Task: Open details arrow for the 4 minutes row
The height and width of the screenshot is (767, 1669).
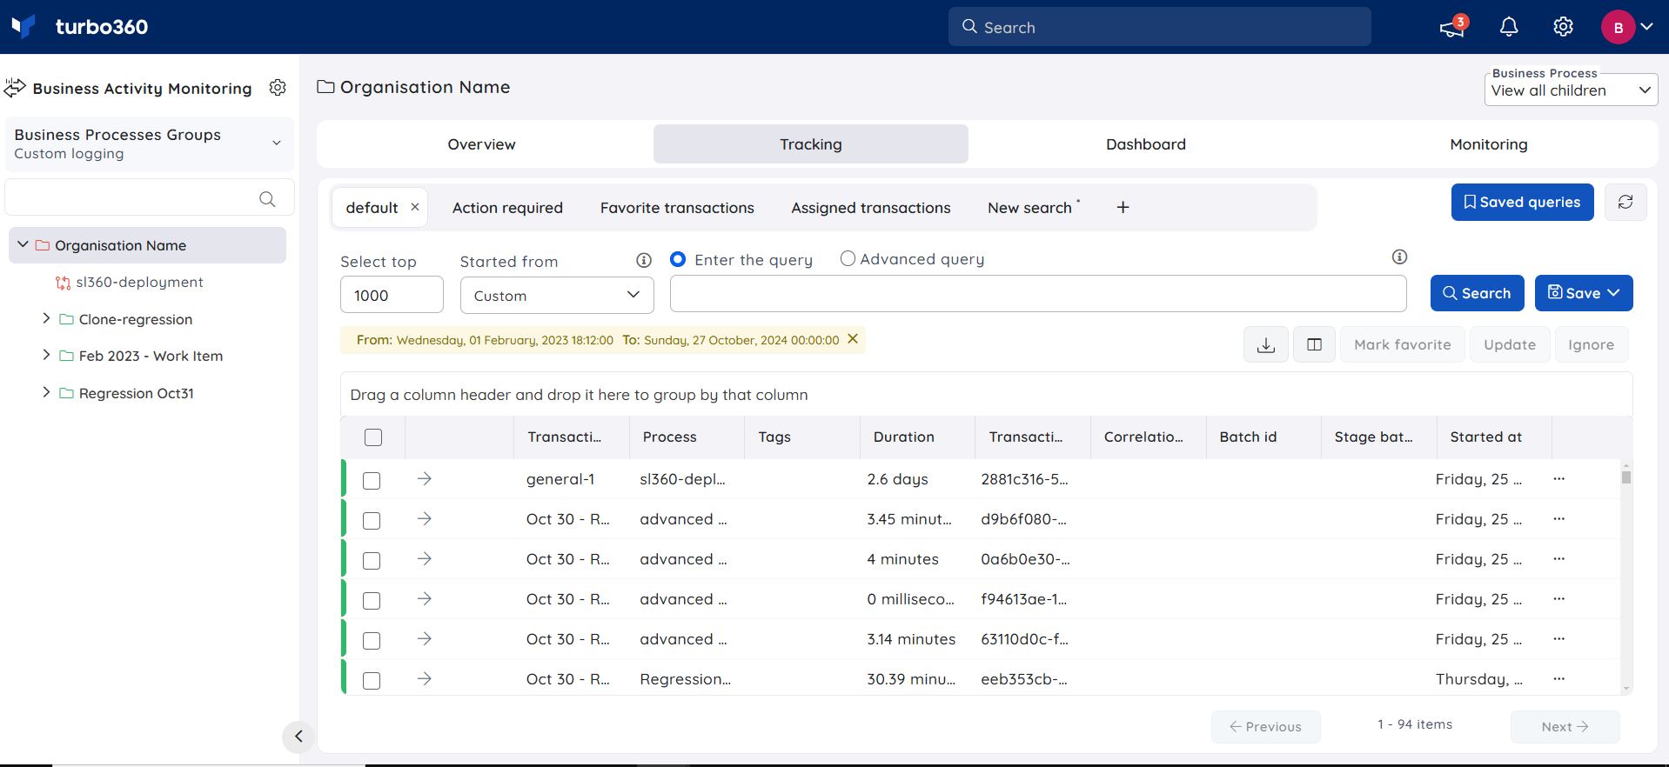Action: point(424,559)
